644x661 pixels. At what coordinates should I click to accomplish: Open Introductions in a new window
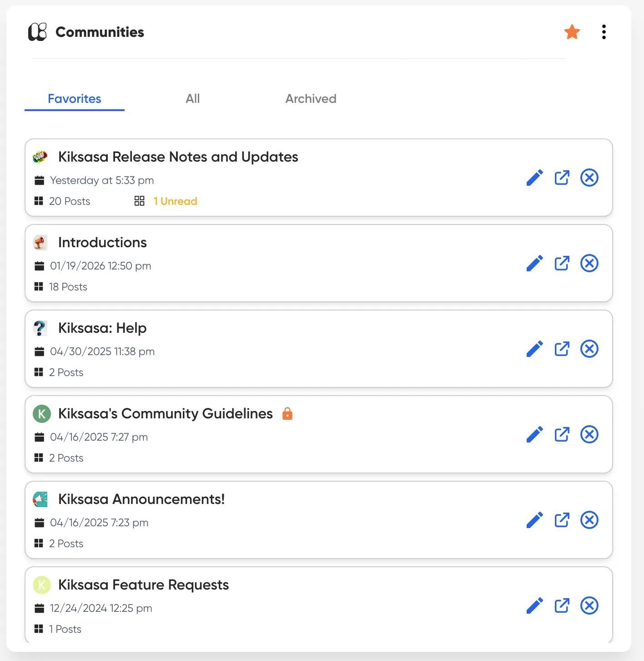[562, 263]
